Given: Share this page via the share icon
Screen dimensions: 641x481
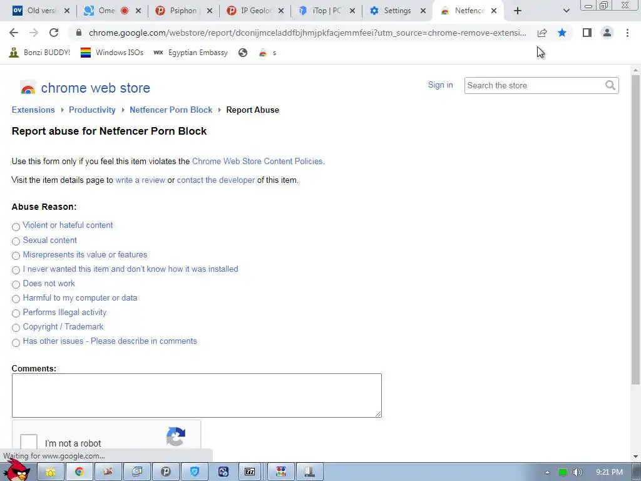Looking at the screenshot, I should (542, 33).
